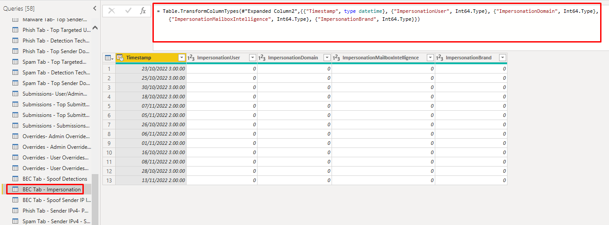Click ImpersonationBrand column data type icon
Viewport: 609px width, 225px height.
click(x=440, y=58)
